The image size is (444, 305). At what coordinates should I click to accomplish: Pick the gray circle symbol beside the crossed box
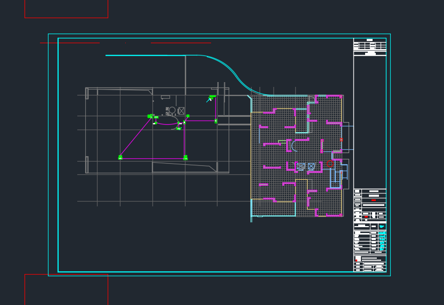(x=172, y=110)
